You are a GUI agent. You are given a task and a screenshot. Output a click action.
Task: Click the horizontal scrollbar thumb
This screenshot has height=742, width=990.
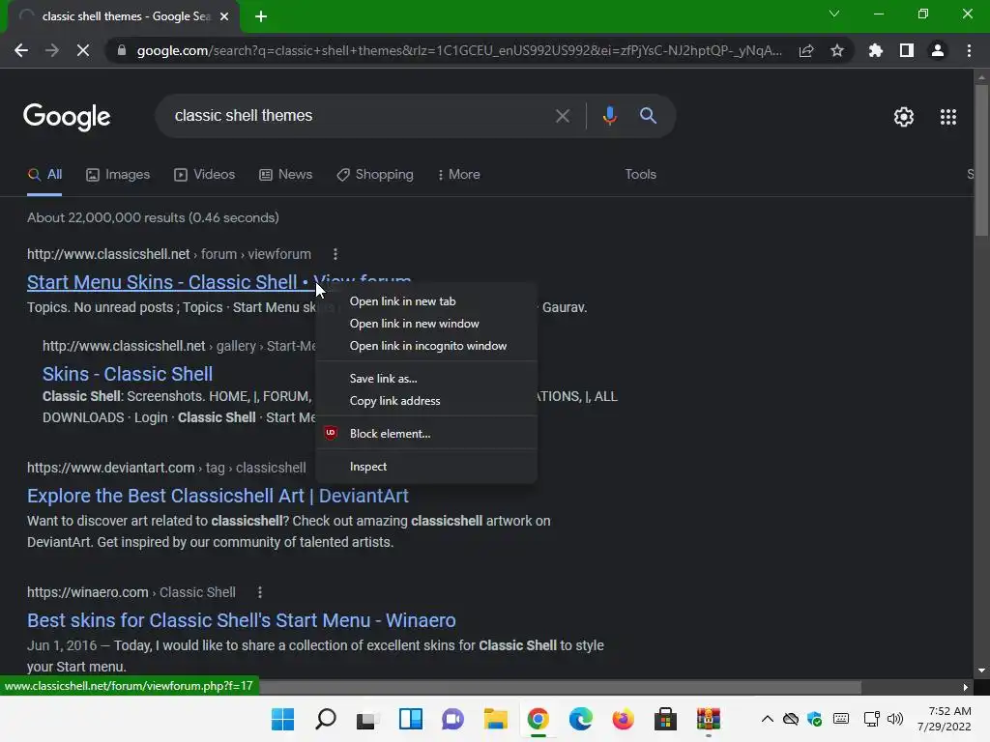point(560,687)
